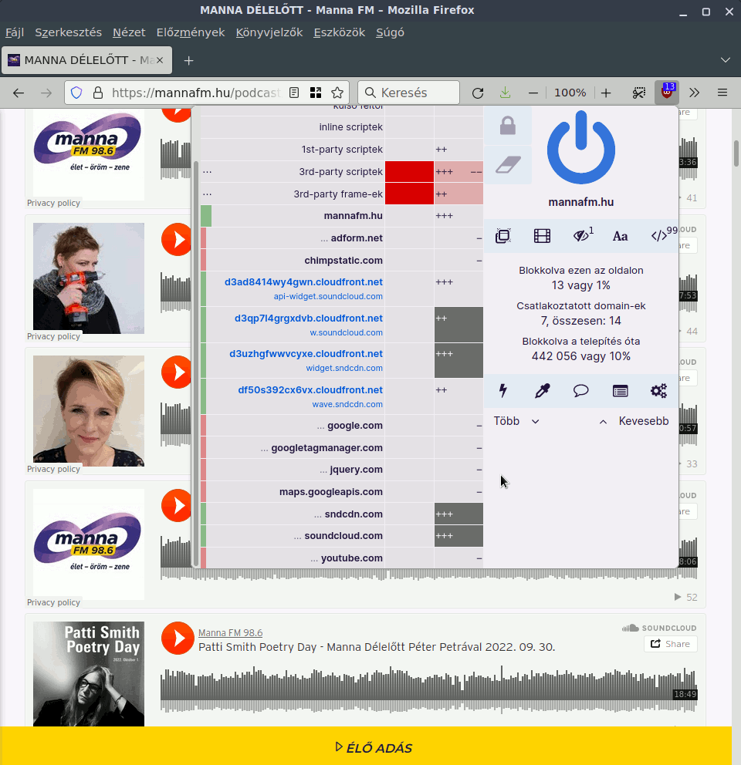
Task: Show more toolbar tools chevron
Action: [694, 93]
